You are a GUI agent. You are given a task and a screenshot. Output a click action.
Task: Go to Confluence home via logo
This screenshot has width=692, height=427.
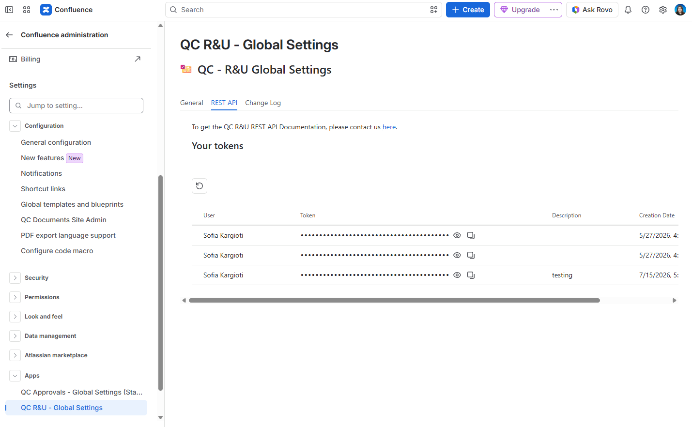[66, 10]
